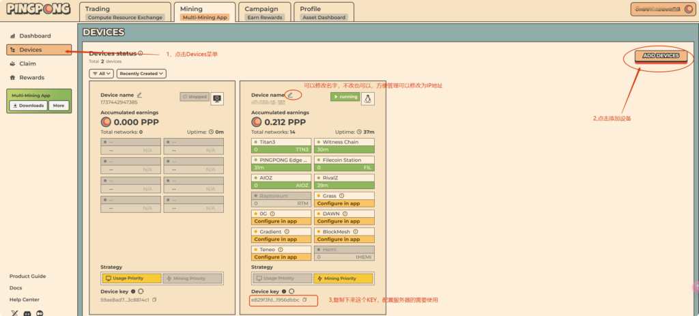
Task: Open the Help Center link
Action: click(25, 300)
